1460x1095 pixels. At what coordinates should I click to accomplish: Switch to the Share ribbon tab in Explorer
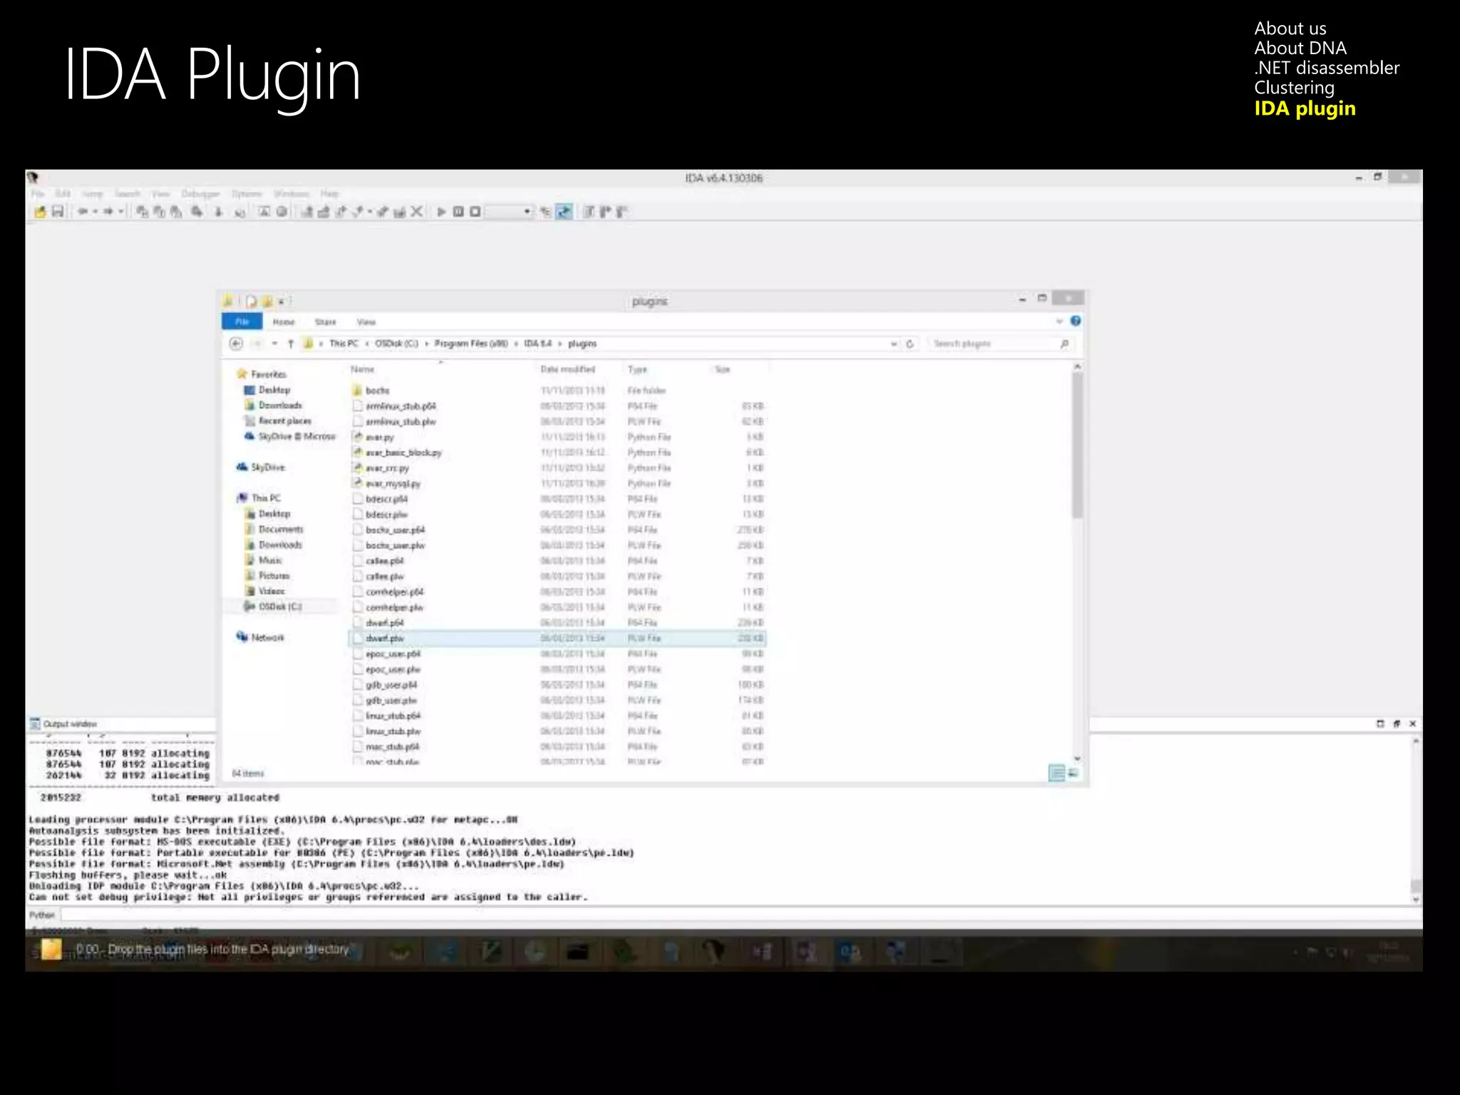[325, 322]
